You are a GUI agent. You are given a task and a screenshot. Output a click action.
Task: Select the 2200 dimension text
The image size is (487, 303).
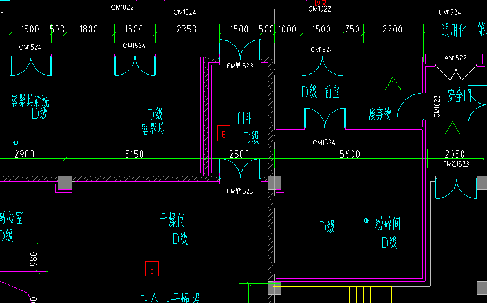click(x=393, y=29)
